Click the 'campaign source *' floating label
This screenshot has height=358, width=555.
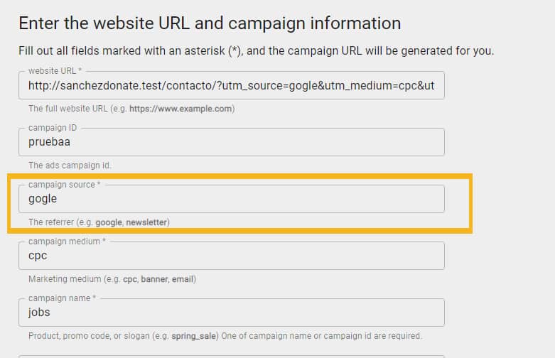[64, 185]
